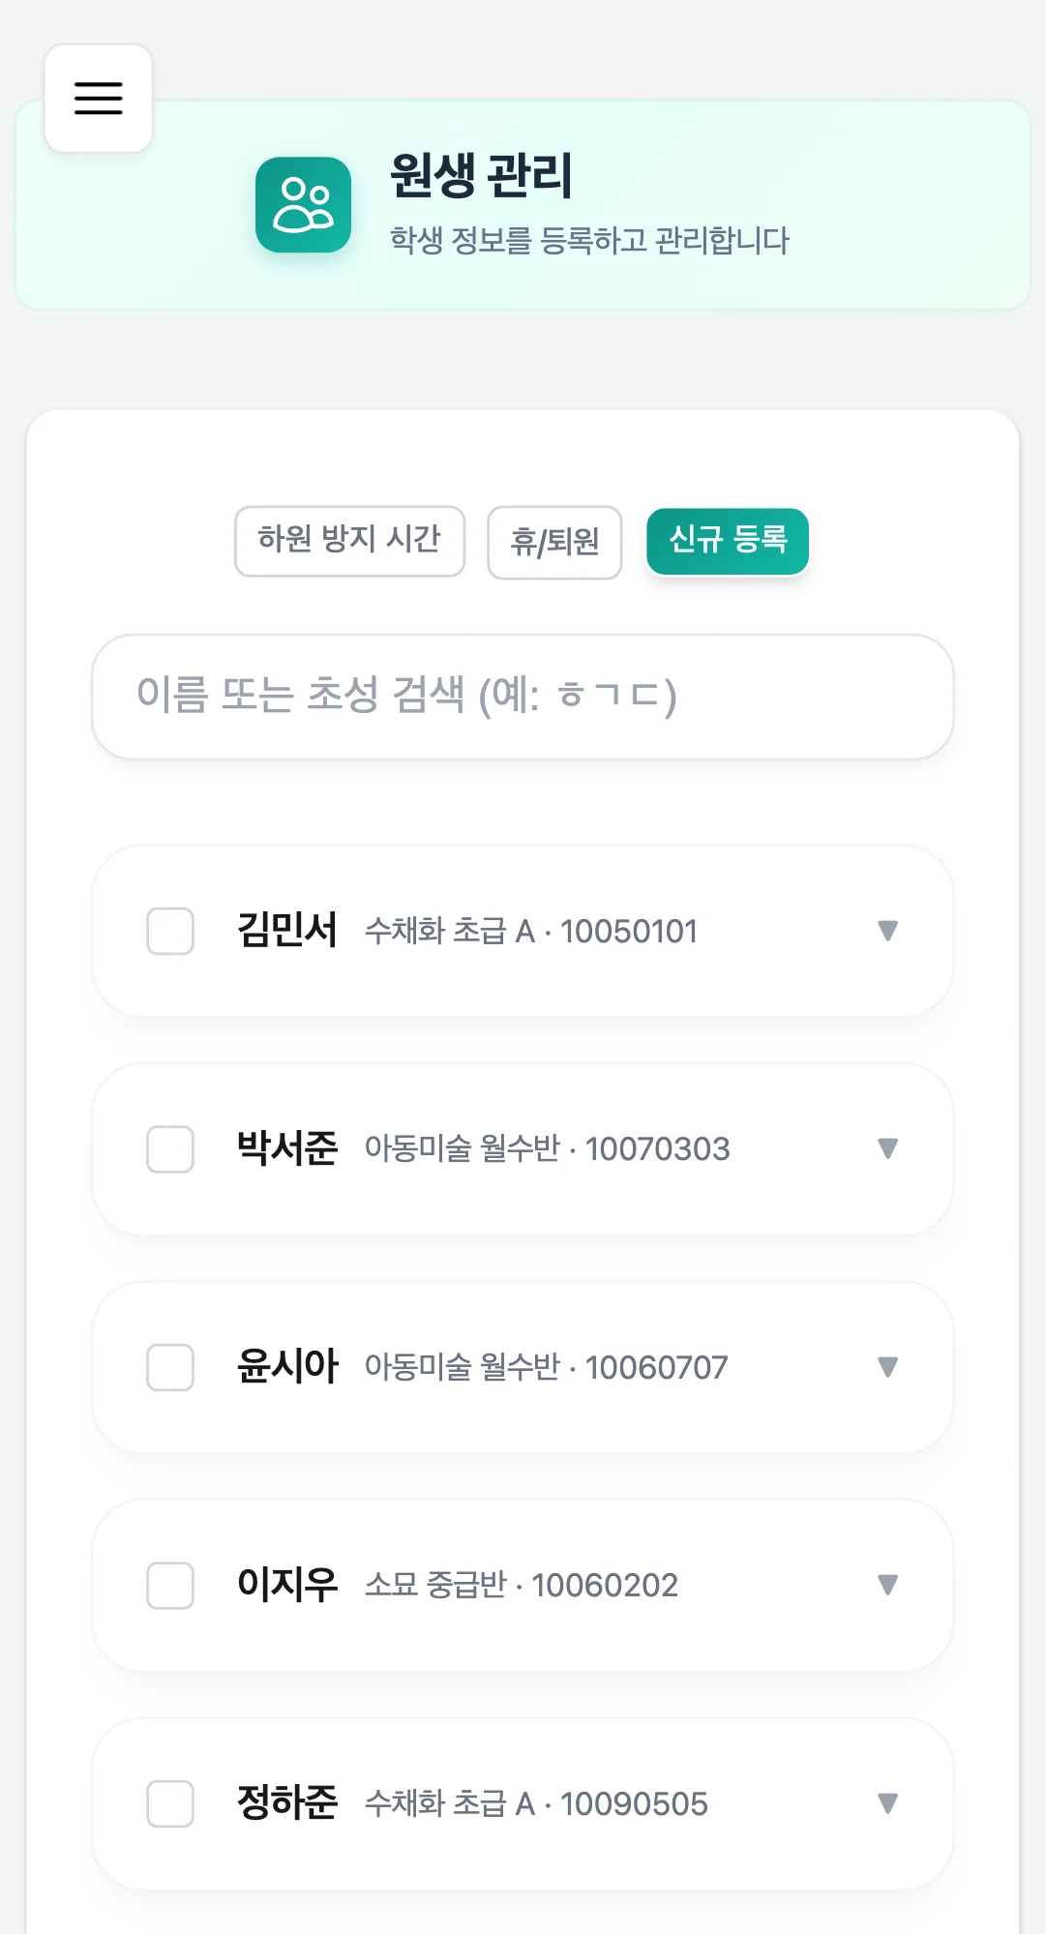Focus the name or 초성 search field
Image resolution: width=1046 pixels, height=1934 pixels.
[x=523, y=697]
